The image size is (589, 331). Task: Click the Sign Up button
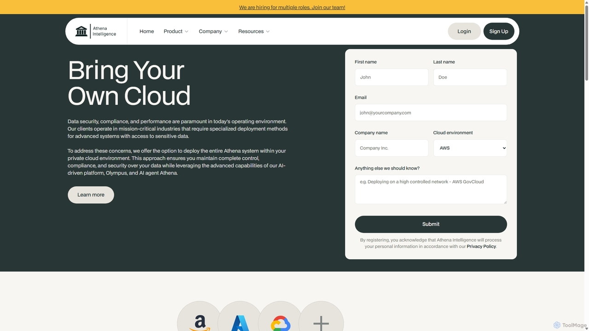pyautogui.click(x=499, y=31)
